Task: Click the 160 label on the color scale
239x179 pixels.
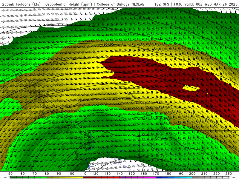Action: [144, 174]
